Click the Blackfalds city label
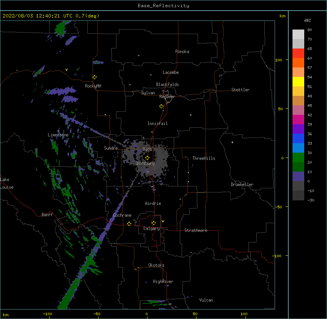 [x=167, y=84]
